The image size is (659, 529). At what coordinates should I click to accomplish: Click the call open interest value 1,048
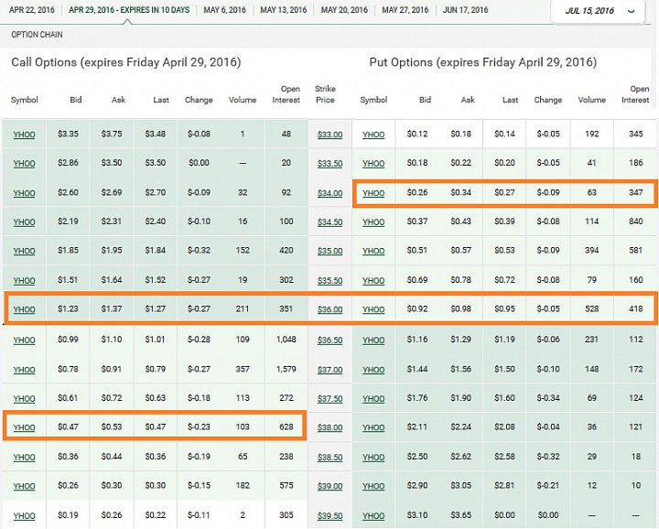pos(286,340)
